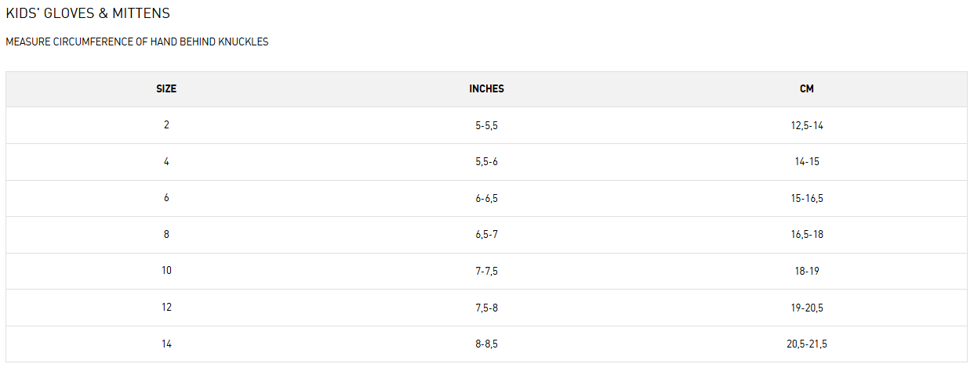This screenshot has width=974, height=371.
Task: Click size 14 in the table
Action: 166,344
